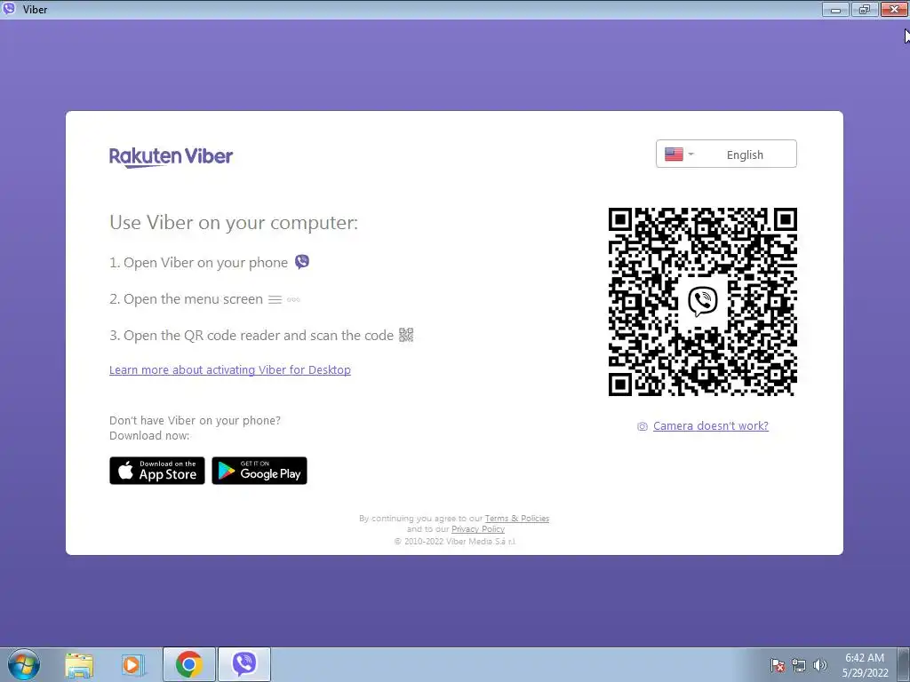Click the Viber logo inside QR code
Viewport: 910px width, 682px height.
702,302
